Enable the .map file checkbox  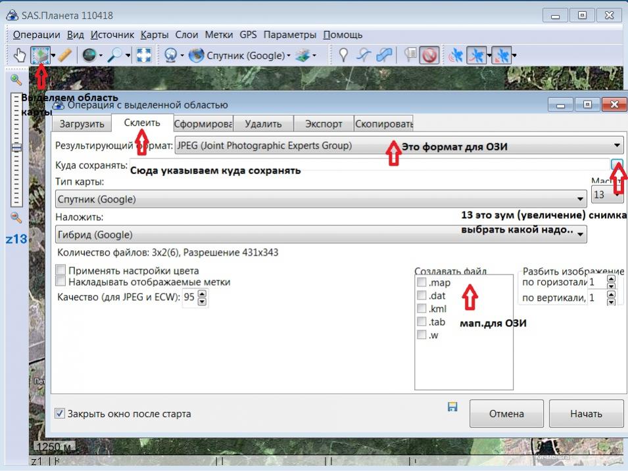point(422,282)
